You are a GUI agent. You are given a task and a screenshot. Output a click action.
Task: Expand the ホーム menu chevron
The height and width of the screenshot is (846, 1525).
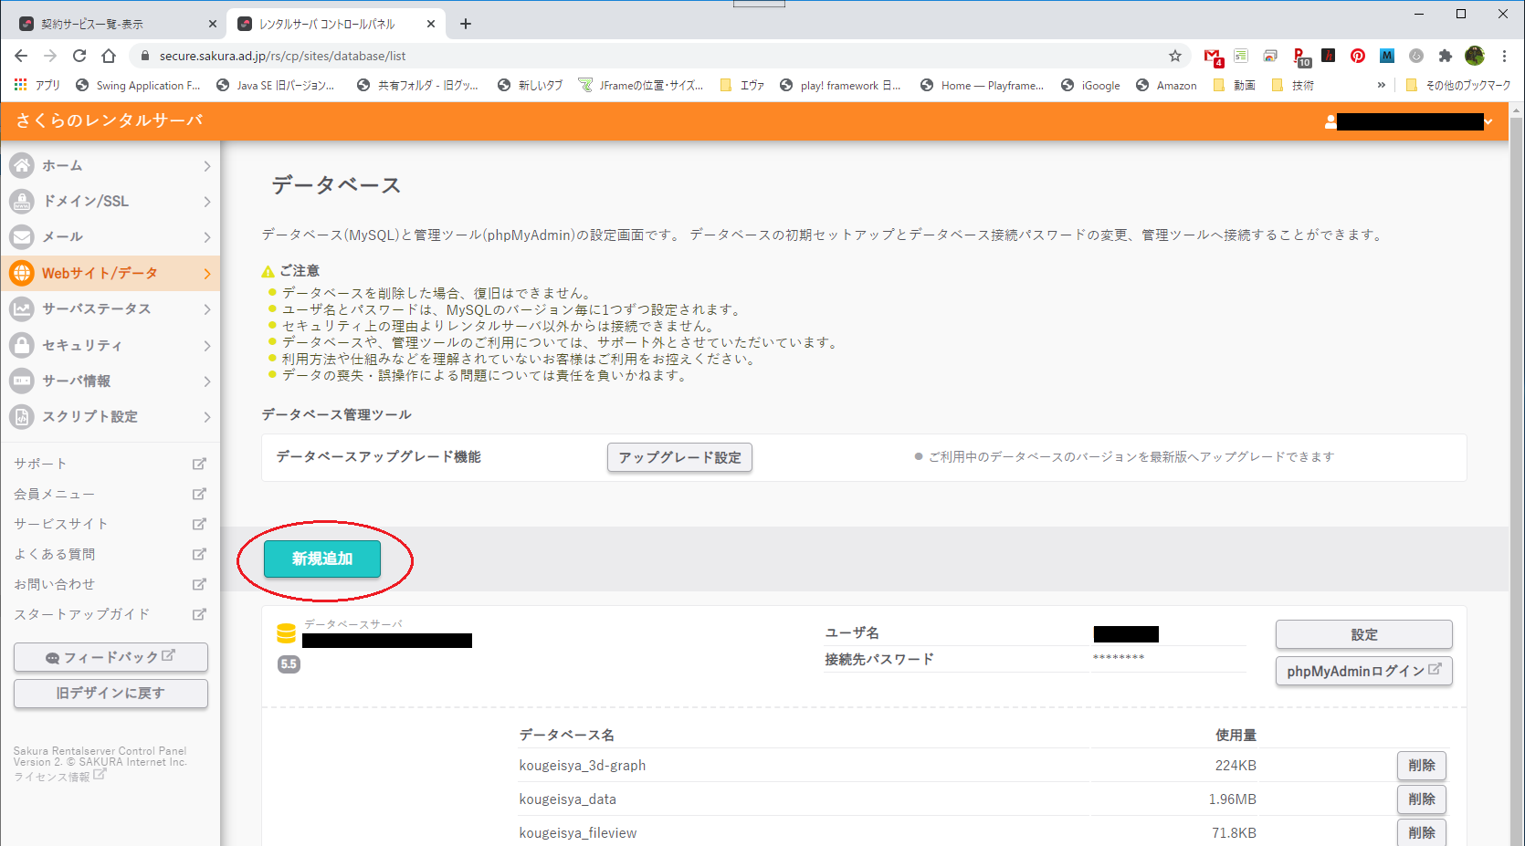coord(207,166)
